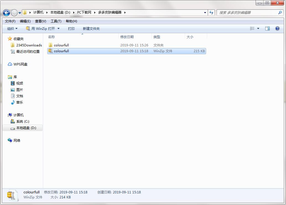Click the colourfull folder icon

click(x=51, y=45)
